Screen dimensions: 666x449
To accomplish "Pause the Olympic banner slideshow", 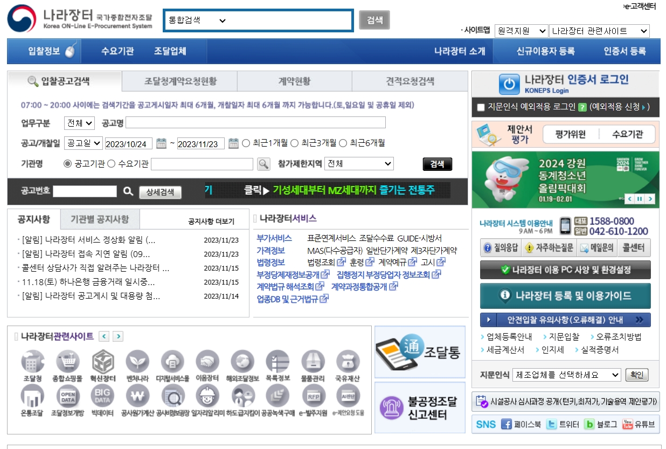I will click(640, 199).
